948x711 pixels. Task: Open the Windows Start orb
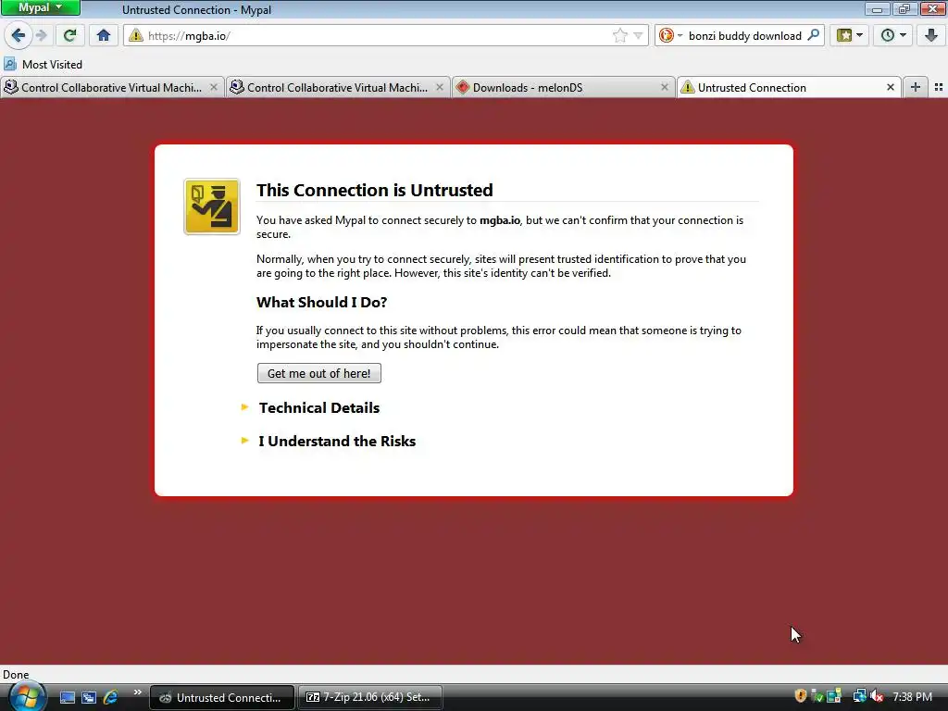(x=27, y=696)
